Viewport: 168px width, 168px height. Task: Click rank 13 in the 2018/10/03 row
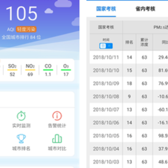[x=129, y=162]
